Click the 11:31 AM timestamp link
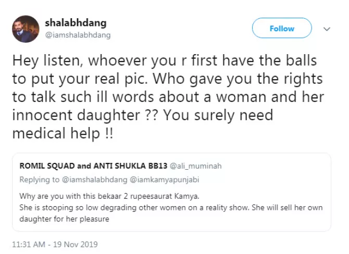The height and width of the screenshot is (254, 349). tap(27, 244)
